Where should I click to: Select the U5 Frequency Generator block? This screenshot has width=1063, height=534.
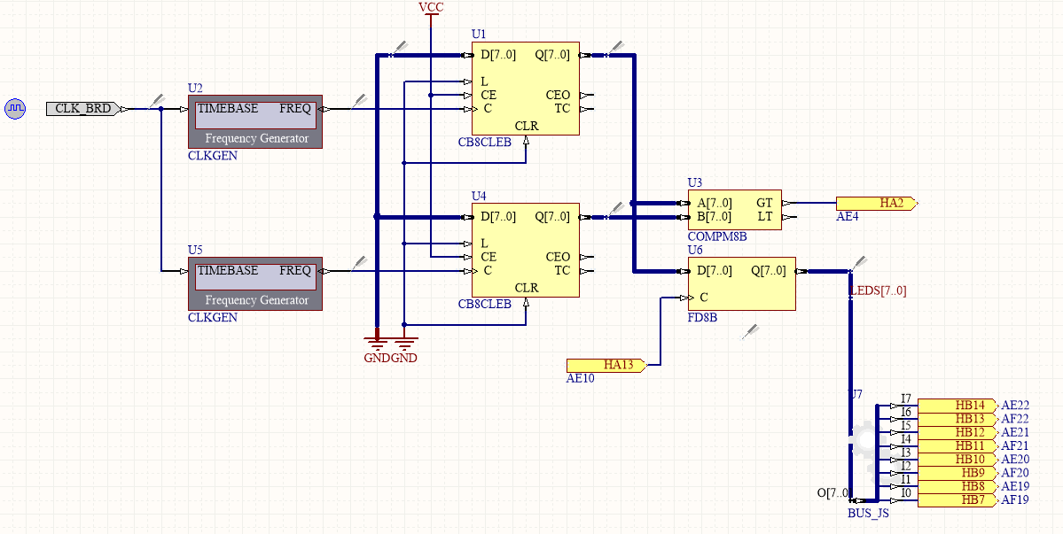tap(255, 283)
